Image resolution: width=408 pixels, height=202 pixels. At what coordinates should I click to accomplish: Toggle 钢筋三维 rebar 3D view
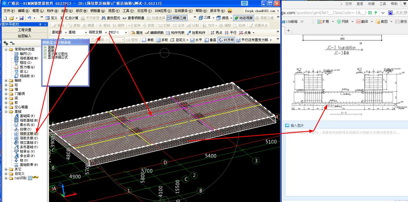pos(177,18)
